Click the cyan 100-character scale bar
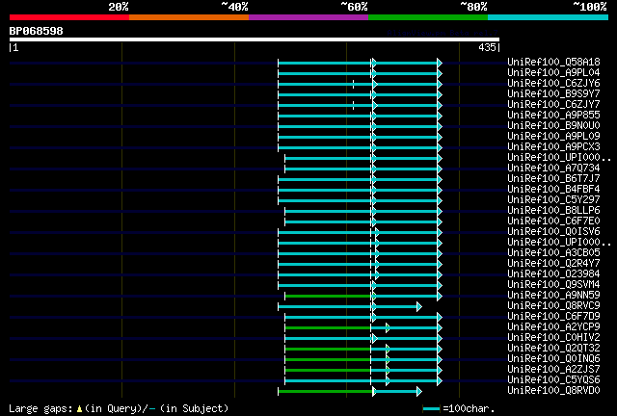617x416 pixels. click(x=432, y=409)
